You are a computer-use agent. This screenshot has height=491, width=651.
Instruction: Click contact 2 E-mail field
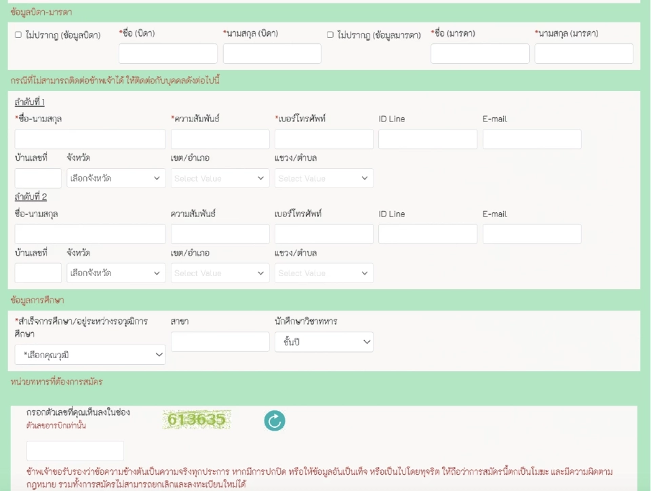(x=532, y=234)
